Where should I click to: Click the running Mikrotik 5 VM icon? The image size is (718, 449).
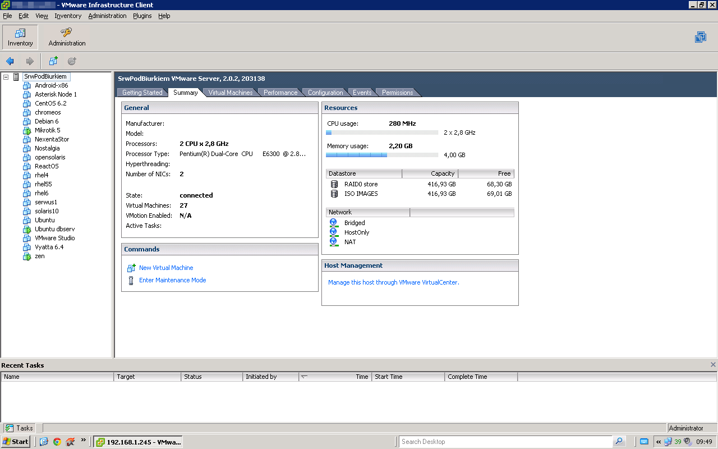coord(26,130)
